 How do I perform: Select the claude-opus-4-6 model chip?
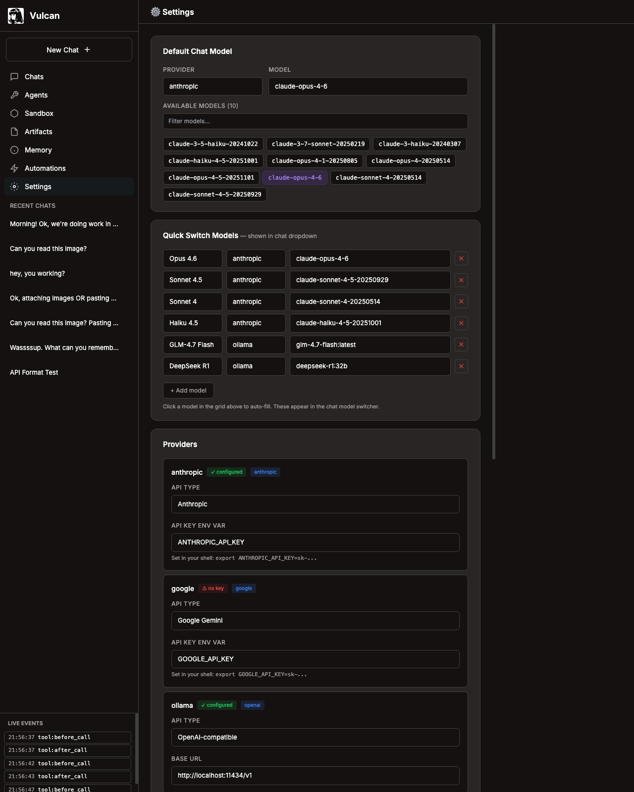pos(295,178)
